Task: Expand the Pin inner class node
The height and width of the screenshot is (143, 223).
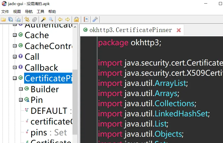Action: coord(21,100)
